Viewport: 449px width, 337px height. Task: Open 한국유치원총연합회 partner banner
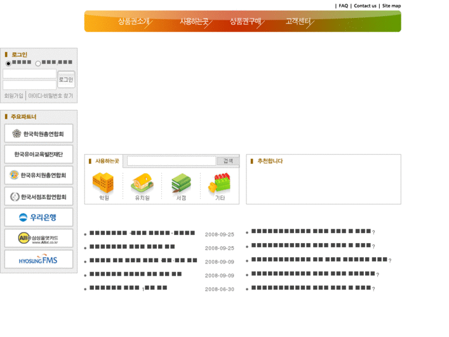[39, 175]
